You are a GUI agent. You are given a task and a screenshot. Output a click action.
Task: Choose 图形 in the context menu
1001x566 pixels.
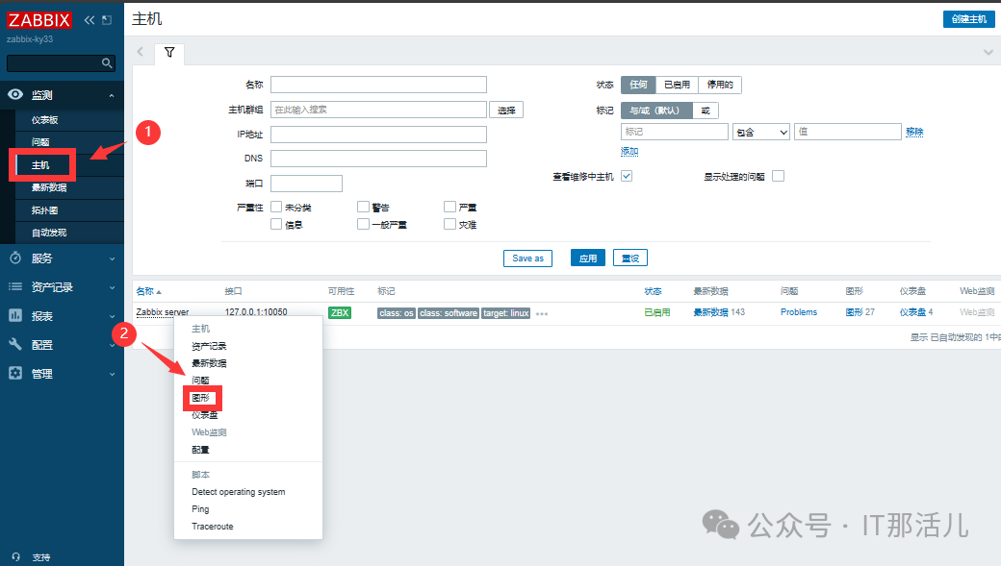tap(200, 398)
